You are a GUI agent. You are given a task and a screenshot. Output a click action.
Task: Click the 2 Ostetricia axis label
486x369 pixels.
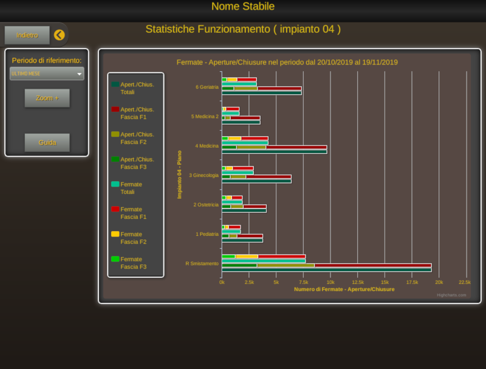point(206,205)
